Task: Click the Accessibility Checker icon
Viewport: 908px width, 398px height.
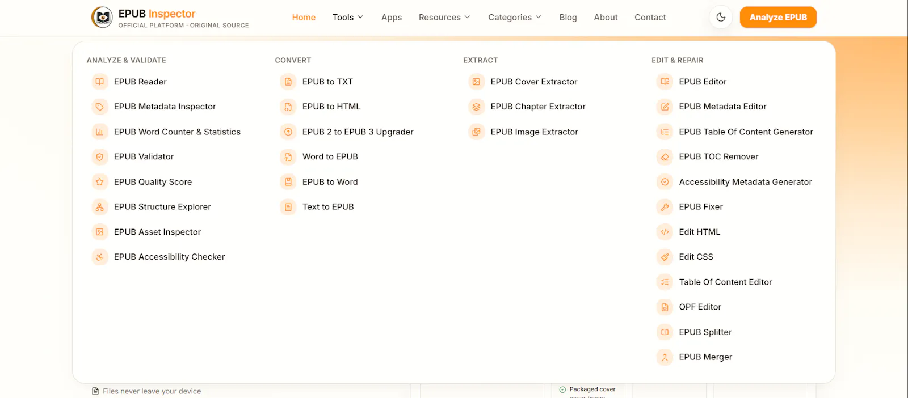Action: point(100,257)
